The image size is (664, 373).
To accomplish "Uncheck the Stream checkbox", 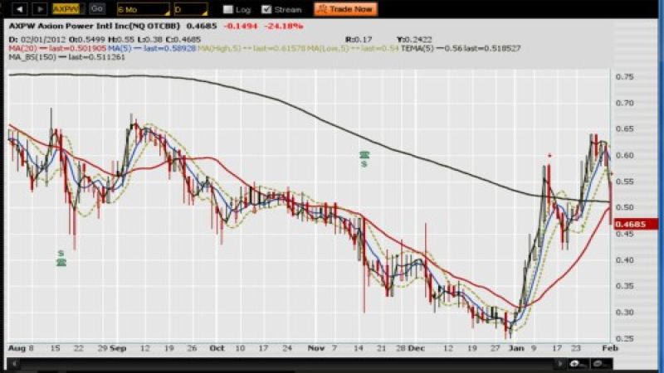I will click(266, 9).
